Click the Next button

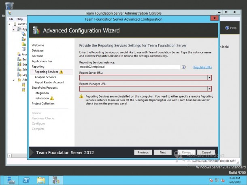(x=162, y=152)
